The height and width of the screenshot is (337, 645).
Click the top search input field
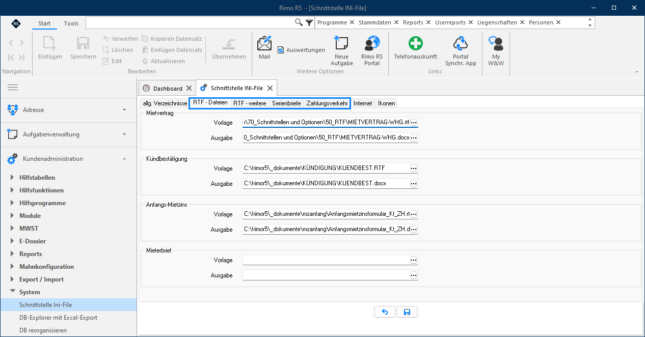pos(191,22)
